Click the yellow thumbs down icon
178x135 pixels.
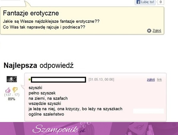point(15,90)
